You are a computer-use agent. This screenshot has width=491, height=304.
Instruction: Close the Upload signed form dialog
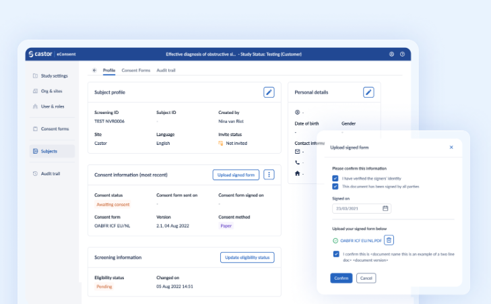(451, 147)
